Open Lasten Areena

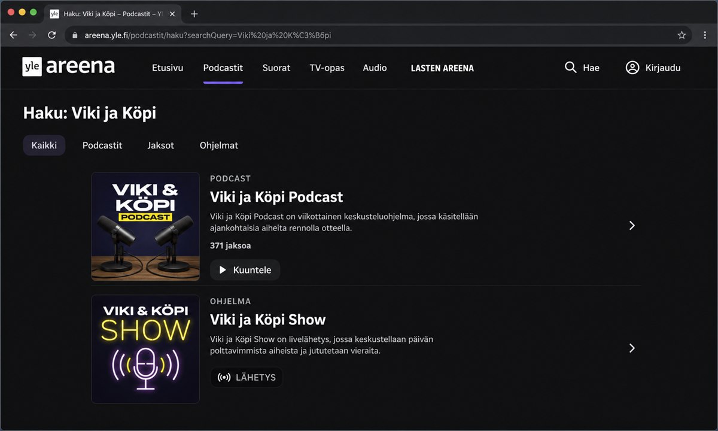tap(442, 68)
